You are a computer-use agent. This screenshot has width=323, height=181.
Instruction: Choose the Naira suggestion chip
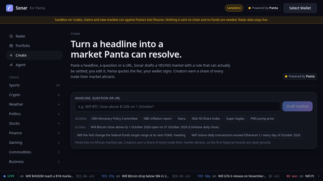click(182, 119)
